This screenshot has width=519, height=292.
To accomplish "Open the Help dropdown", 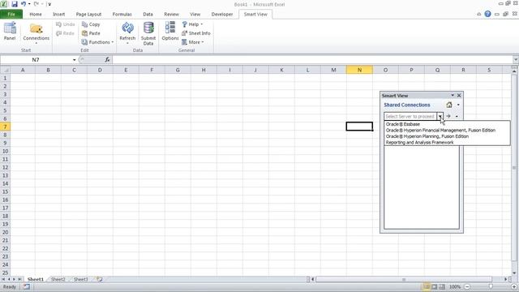I will [x=192, y=24].
